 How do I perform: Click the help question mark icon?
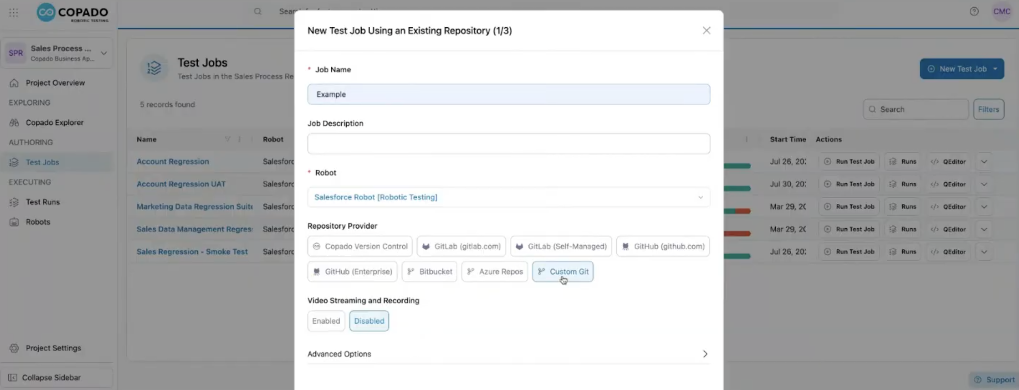[x=974, y=11]
